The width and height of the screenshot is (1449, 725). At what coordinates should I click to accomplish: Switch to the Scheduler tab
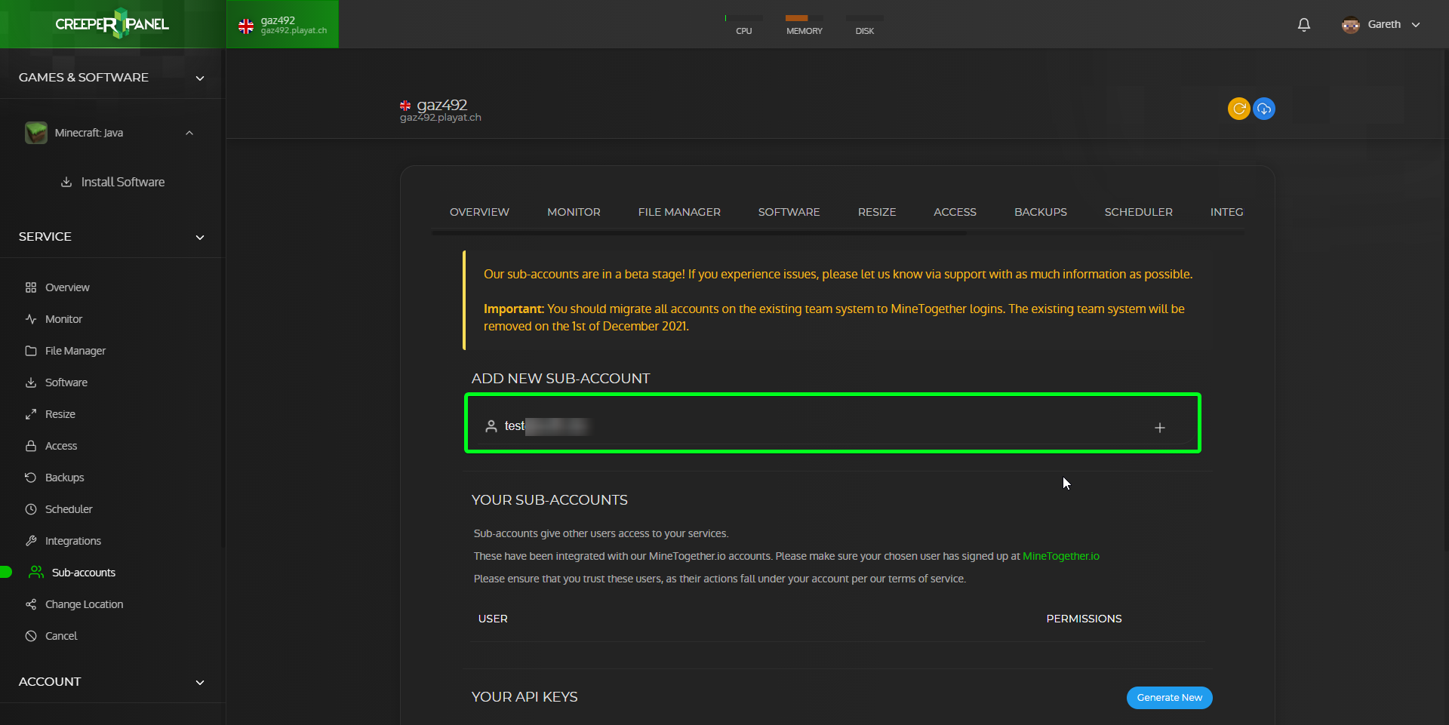(x=1138, y=212)
